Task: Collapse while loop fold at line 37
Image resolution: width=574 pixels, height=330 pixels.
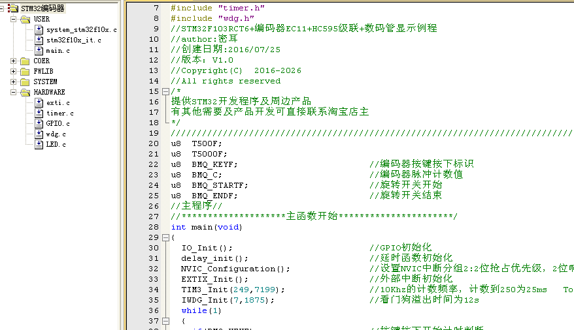Action: coord(165,322)
